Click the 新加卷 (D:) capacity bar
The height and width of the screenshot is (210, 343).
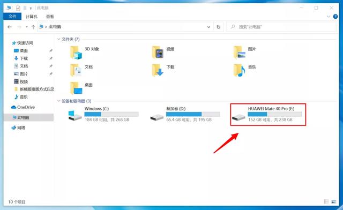[x=193, y=114]
